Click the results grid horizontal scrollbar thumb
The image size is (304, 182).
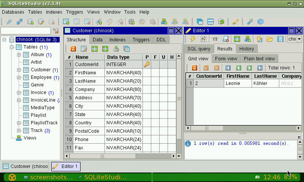coord(207,128)
